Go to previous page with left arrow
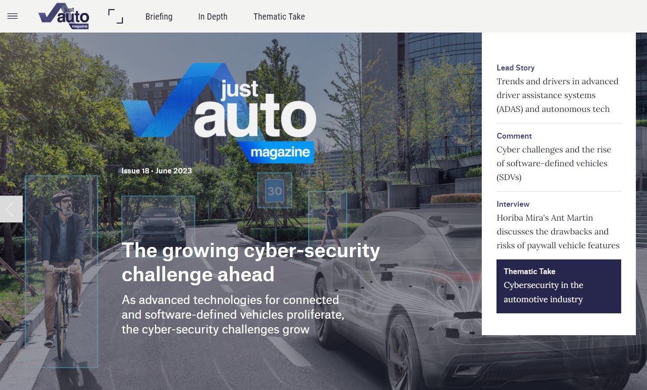Image resolution: width=647 pixels, height=390 pixels. pyautogui.click(x=11, y=209)
